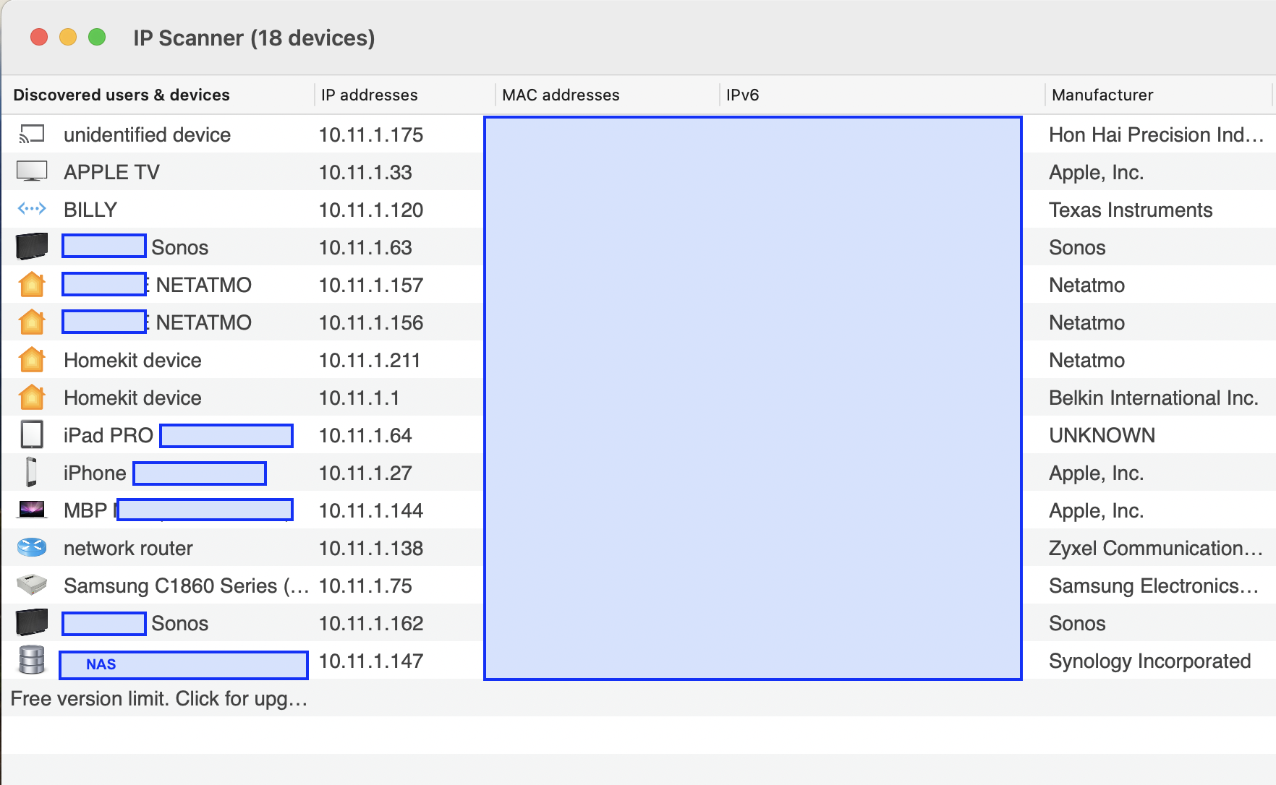
Task: Select the iPhone device icon
Action: point(32,472)
